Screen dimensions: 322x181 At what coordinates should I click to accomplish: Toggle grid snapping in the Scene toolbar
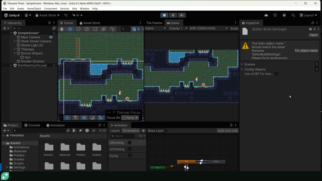133,29
